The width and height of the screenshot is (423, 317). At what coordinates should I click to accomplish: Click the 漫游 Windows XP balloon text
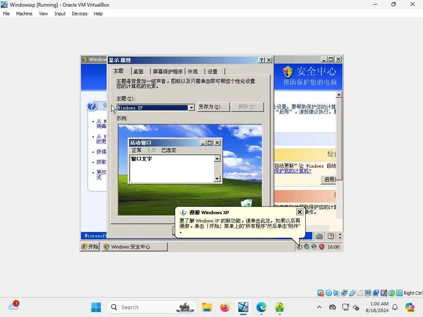point(240,226)
